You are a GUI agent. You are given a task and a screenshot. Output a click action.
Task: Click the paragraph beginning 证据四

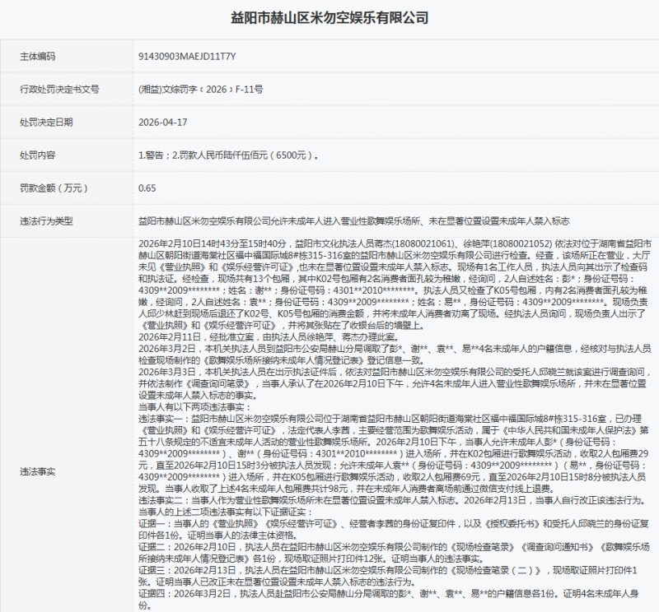(x=389, y=600)
